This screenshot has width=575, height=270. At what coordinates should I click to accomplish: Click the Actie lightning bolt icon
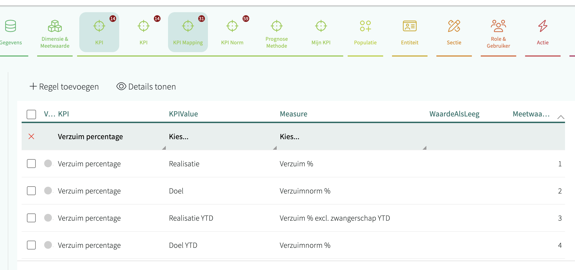pyautogui.click(x=543, y=26)
